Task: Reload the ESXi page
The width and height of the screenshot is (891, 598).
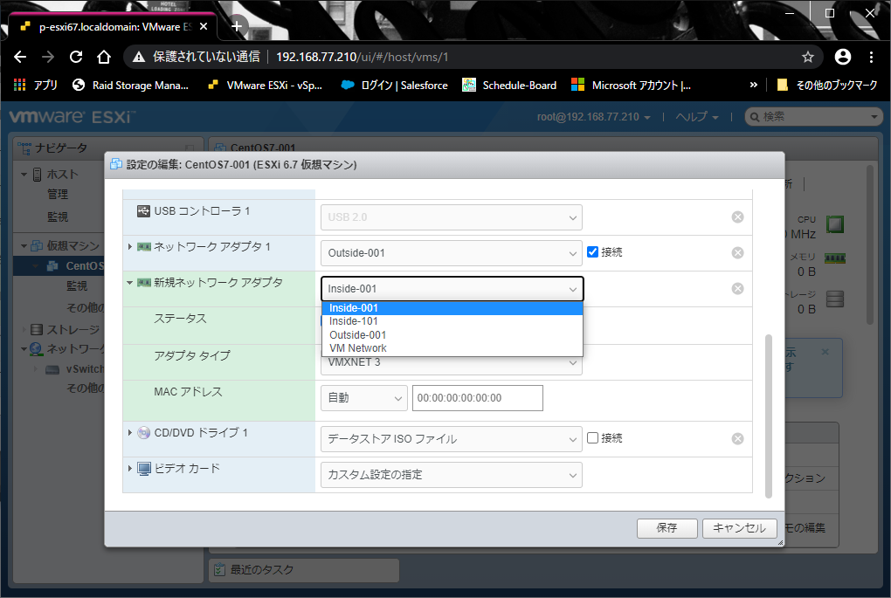Action: coord(76,57)
